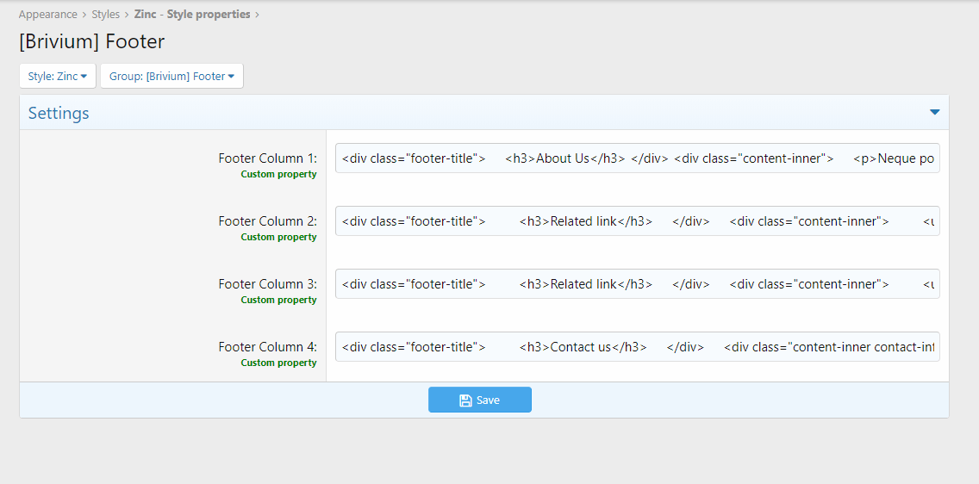
Task: Open the Style: Zinc dropdown
Action: 58,76
